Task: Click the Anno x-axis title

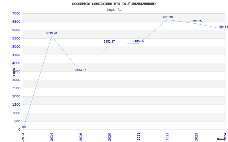Action: [221, 139]
